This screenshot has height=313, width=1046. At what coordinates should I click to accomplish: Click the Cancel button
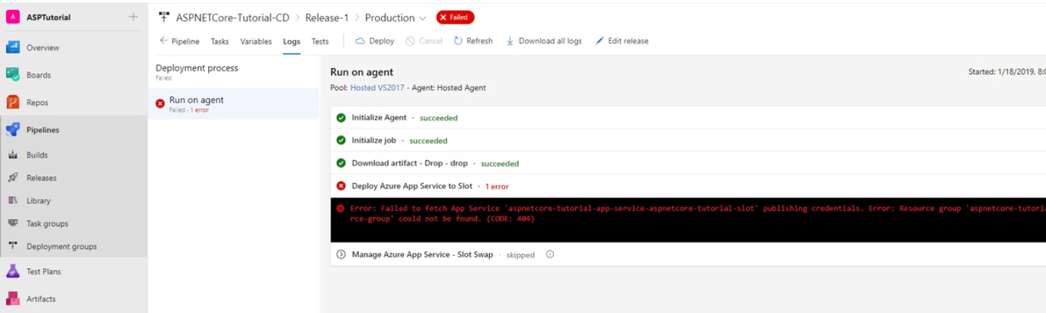coord(424,41)
